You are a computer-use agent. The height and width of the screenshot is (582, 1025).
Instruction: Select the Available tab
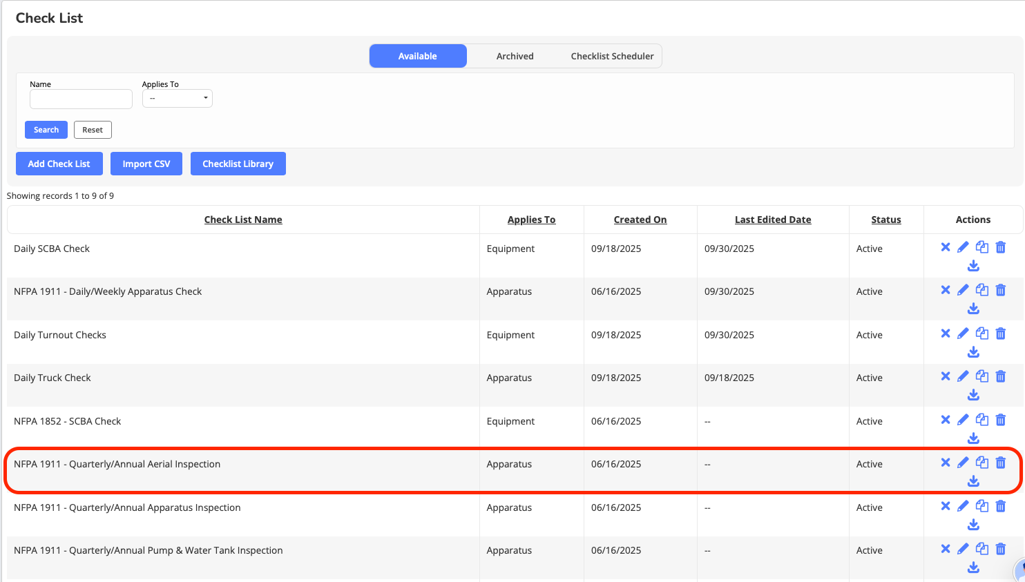[417, 56]
